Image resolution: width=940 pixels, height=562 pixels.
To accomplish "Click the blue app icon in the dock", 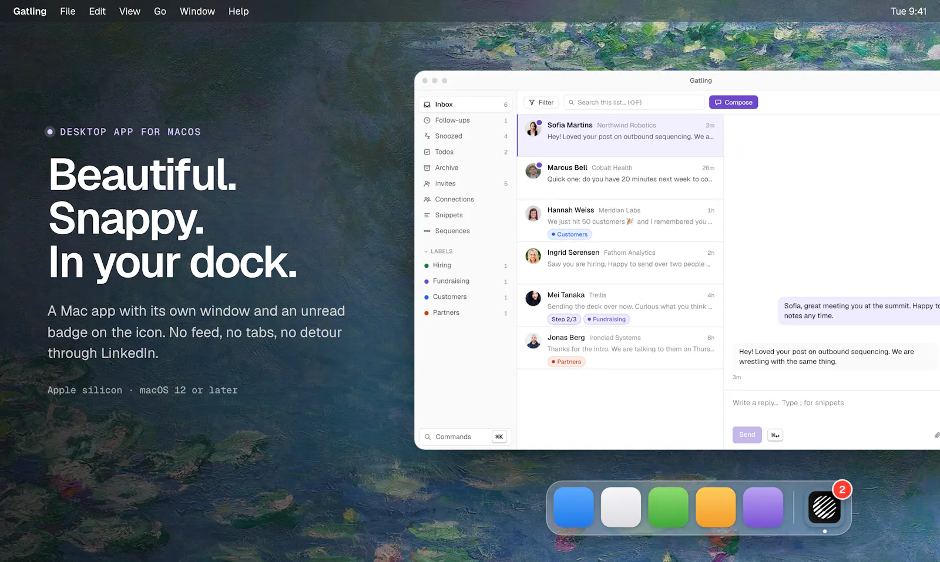I will tap(573, 507).
